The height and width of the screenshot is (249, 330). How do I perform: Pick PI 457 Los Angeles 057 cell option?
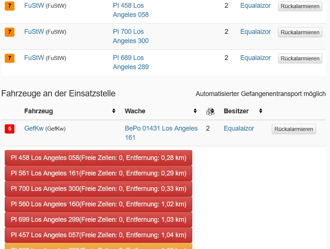click(98, 235)
